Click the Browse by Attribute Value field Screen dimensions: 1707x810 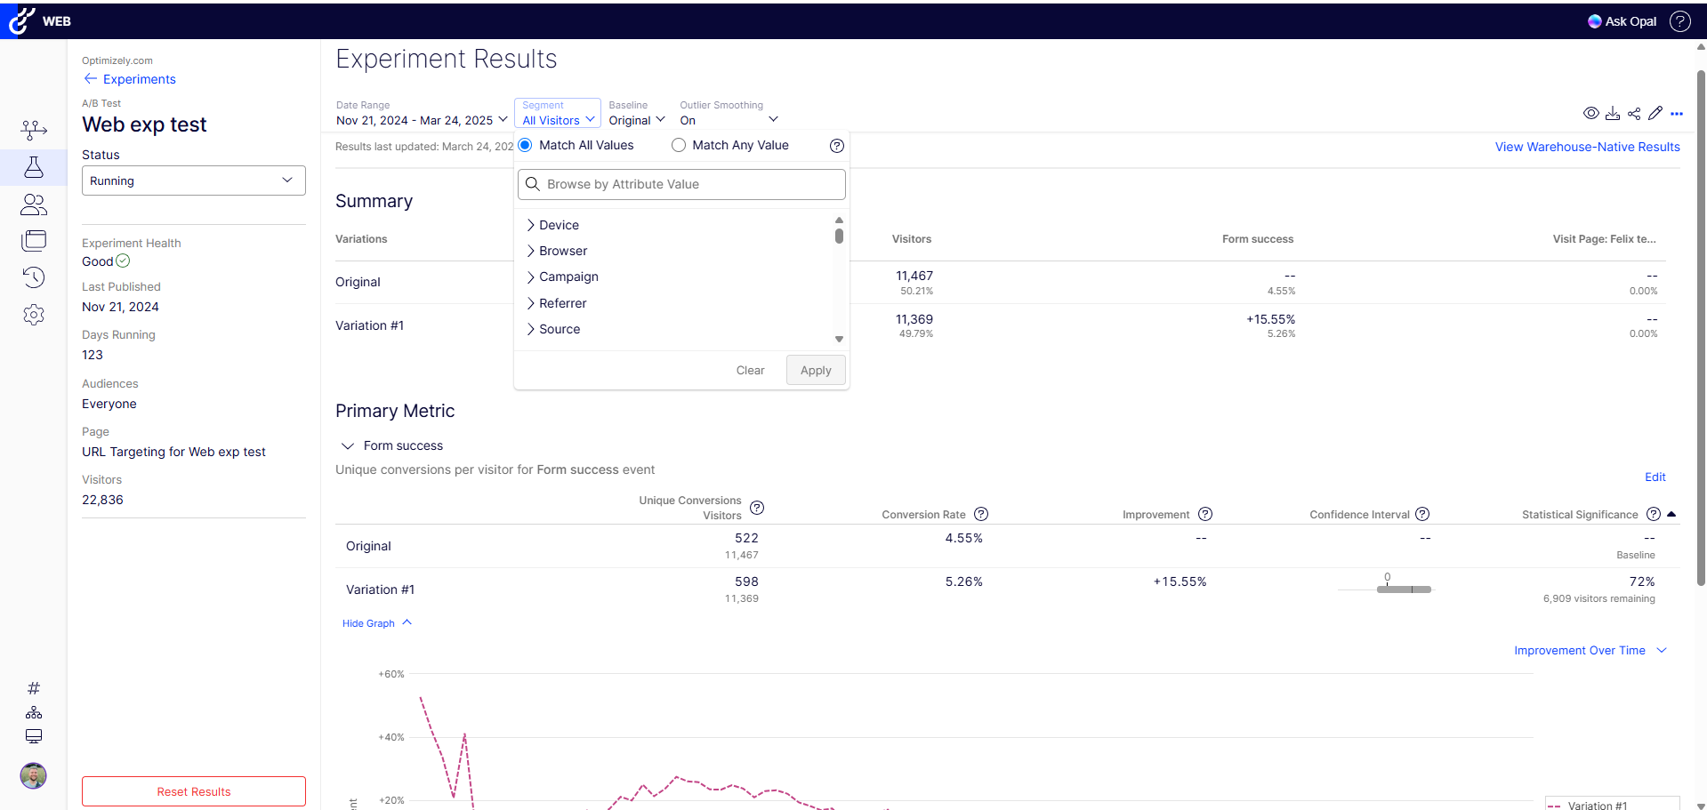681,184
